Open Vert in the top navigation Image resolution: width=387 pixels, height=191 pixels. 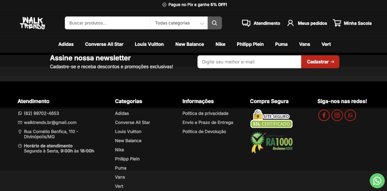tap(326, 44)
